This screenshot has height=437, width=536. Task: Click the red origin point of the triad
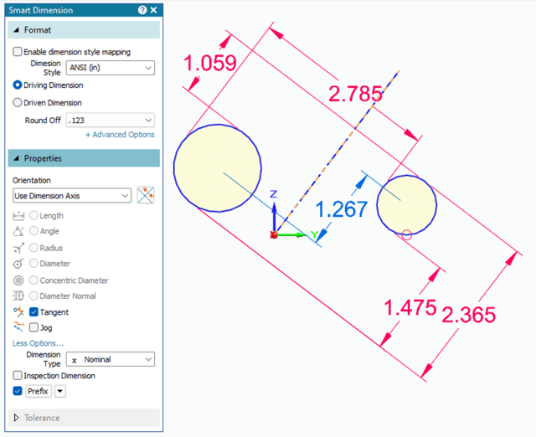274,234
